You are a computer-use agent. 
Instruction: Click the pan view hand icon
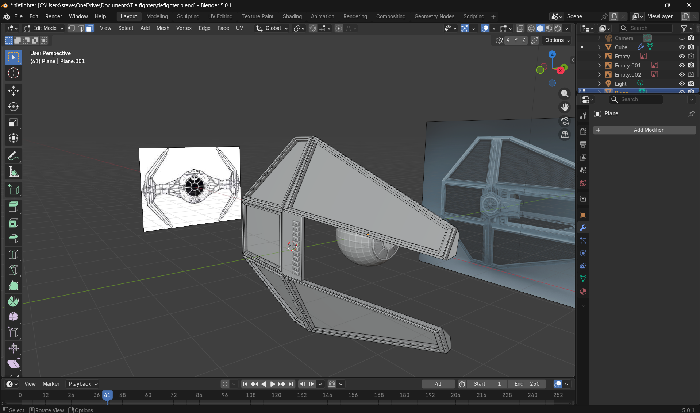tap(565, 107)
